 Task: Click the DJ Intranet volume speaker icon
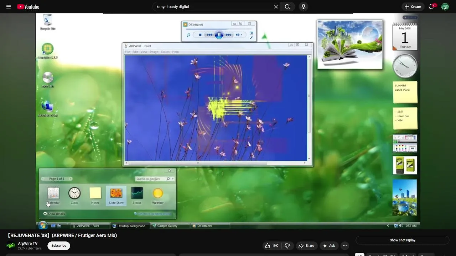point(237,35)
